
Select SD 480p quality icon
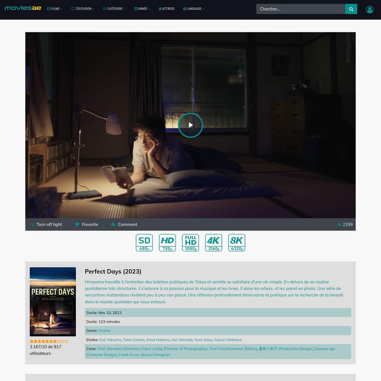(x=144, y=243)
